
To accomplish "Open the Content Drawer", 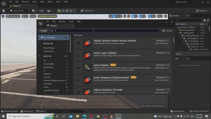I will click(x=10, y=111).
